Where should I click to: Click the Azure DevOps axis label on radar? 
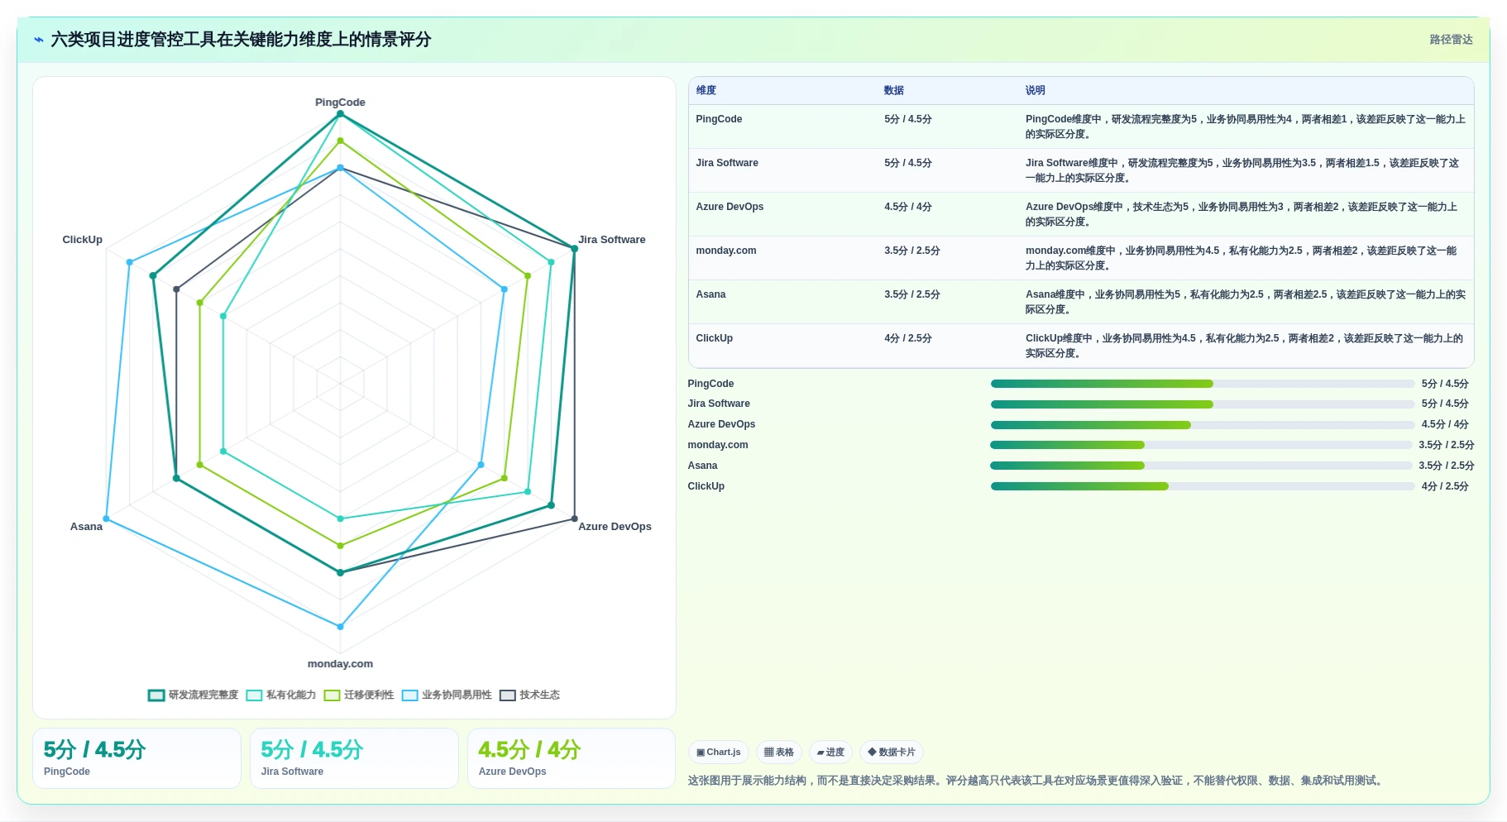coord(615,527)
